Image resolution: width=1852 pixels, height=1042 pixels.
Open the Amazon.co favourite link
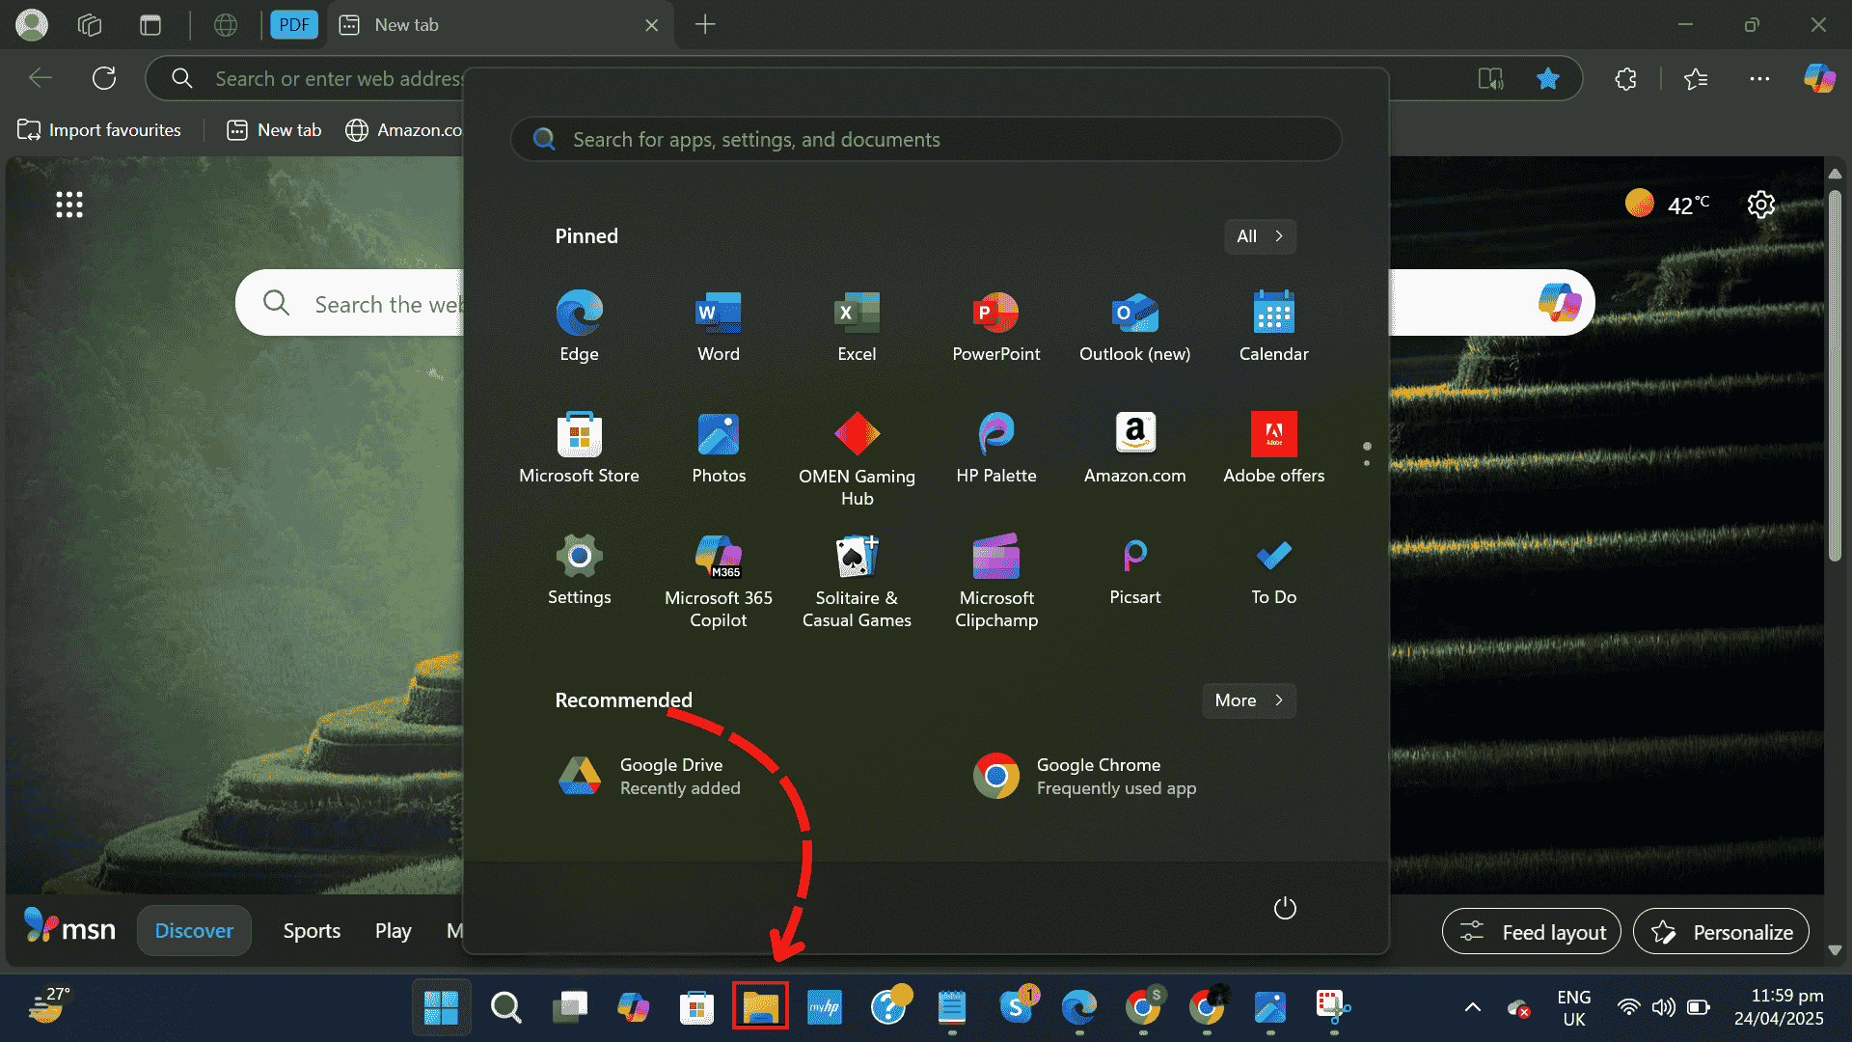[x=403, y=130]
